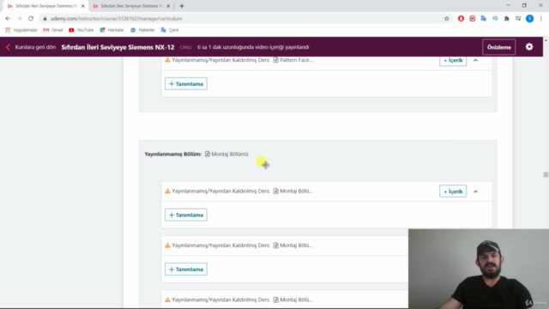Click Tanımlama under first Montaj Bölü lesson
The image size is (549, 309).
point(186,215)
